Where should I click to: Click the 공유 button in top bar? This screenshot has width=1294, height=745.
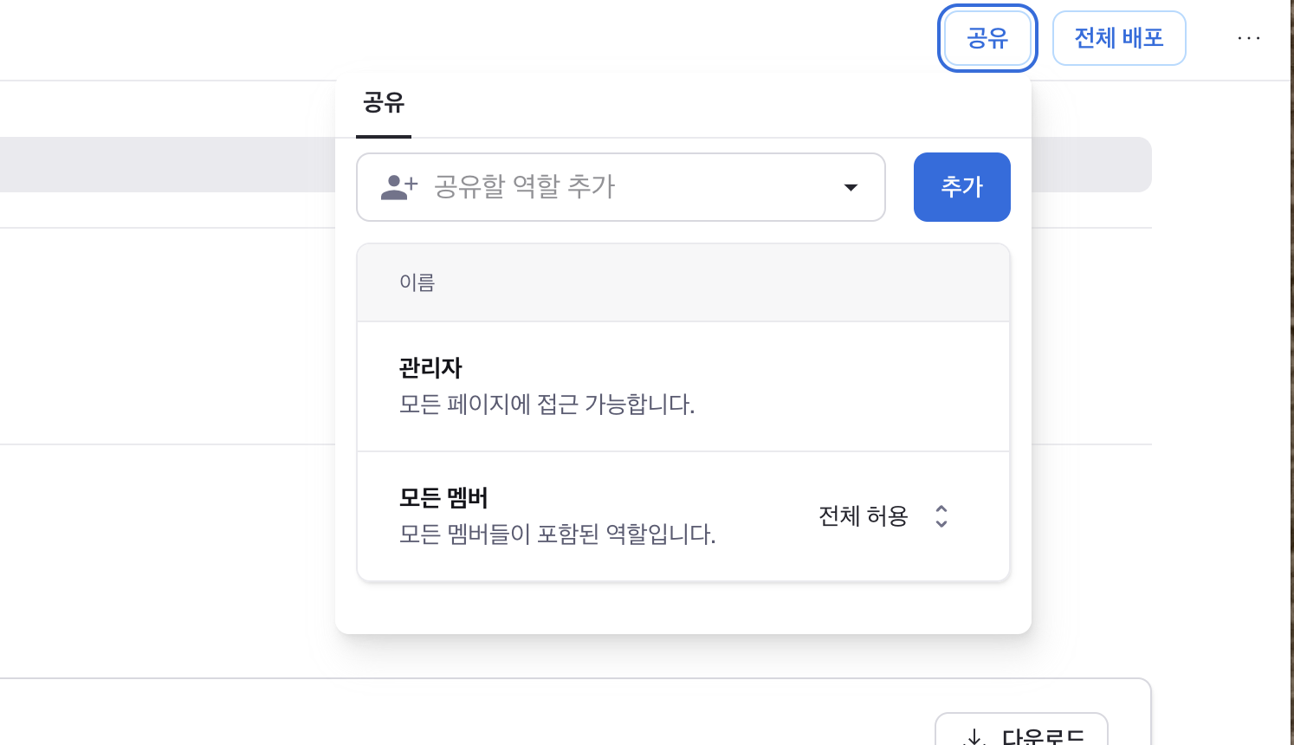pos(987,38)
